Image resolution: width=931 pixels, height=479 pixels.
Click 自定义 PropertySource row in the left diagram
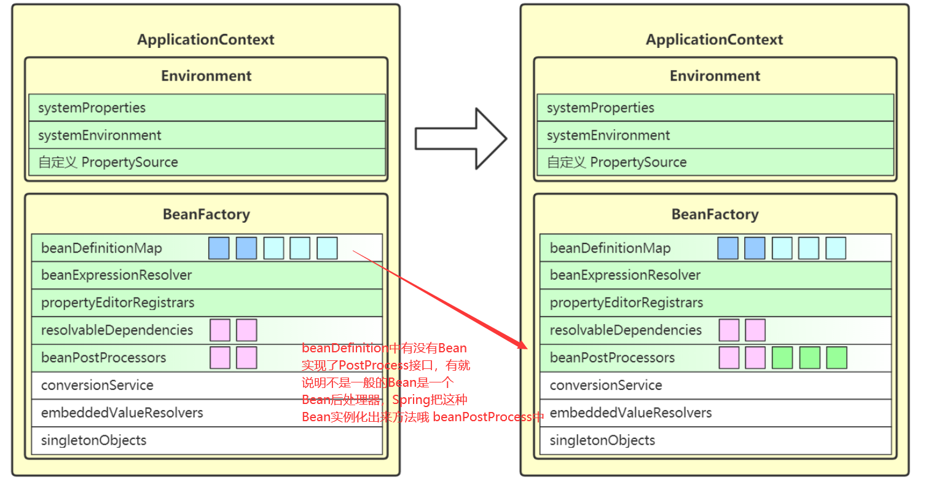click(207, 162)
